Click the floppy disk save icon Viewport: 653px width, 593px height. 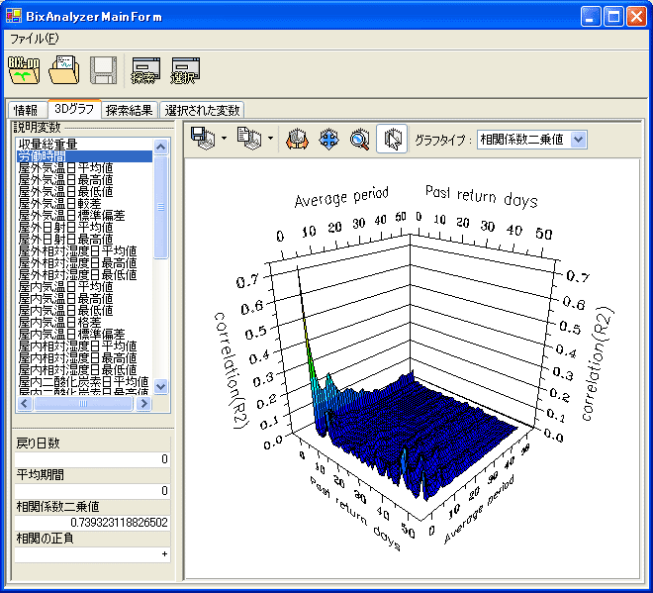click(104, 70)
